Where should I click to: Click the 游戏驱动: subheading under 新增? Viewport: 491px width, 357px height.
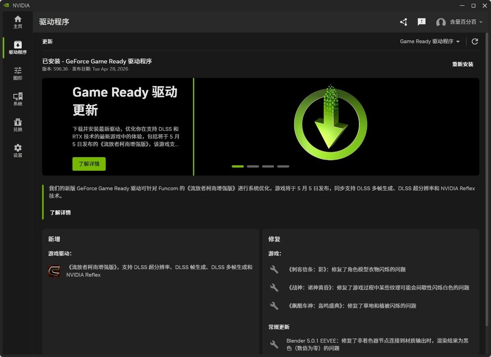pos(60,253)
